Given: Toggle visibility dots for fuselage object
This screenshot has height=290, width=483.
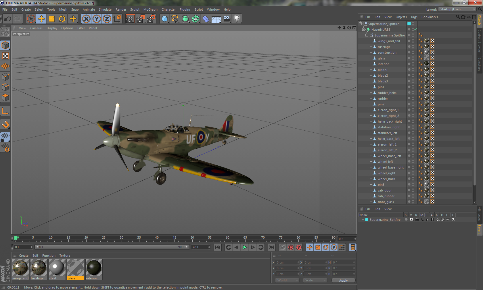Looking at the screenshot, I should 413,47.
